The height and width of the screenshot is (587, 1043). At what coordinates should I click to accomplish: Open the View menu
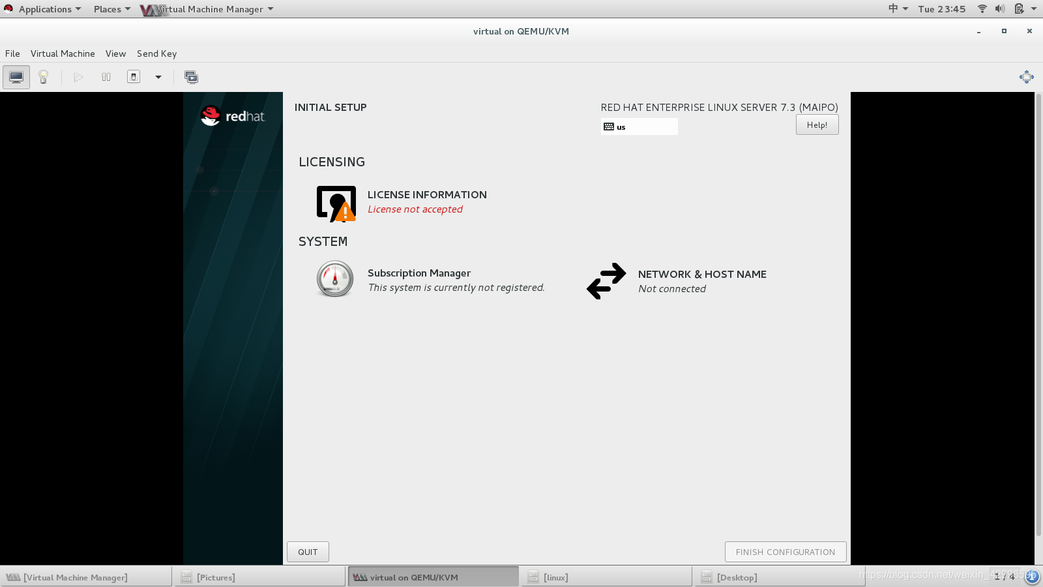tap(115, 53)
